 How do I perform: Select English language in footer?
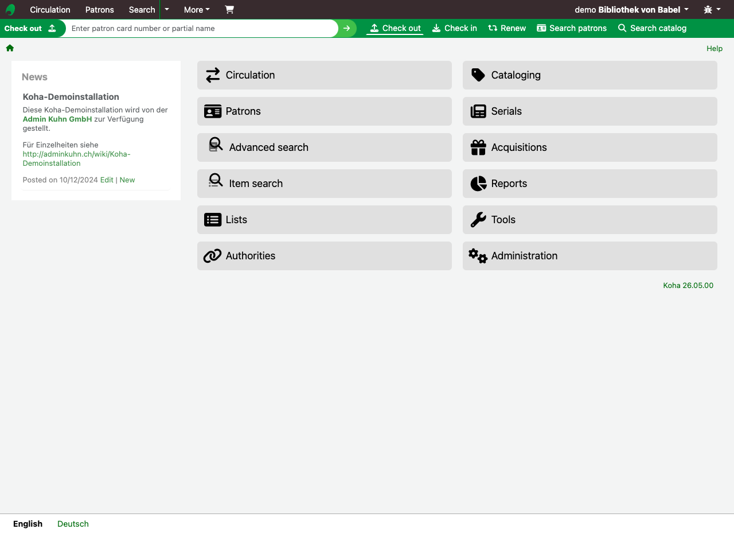tap(28, 524)
